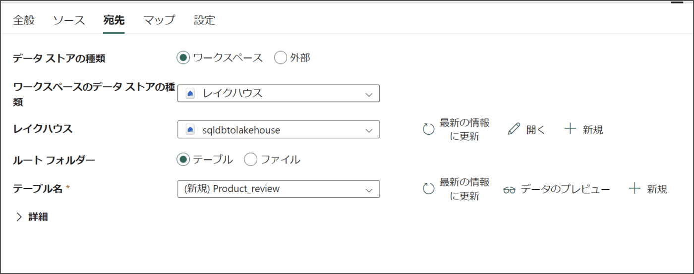Click 新規 text next to table name row

[x=657, y=189]
